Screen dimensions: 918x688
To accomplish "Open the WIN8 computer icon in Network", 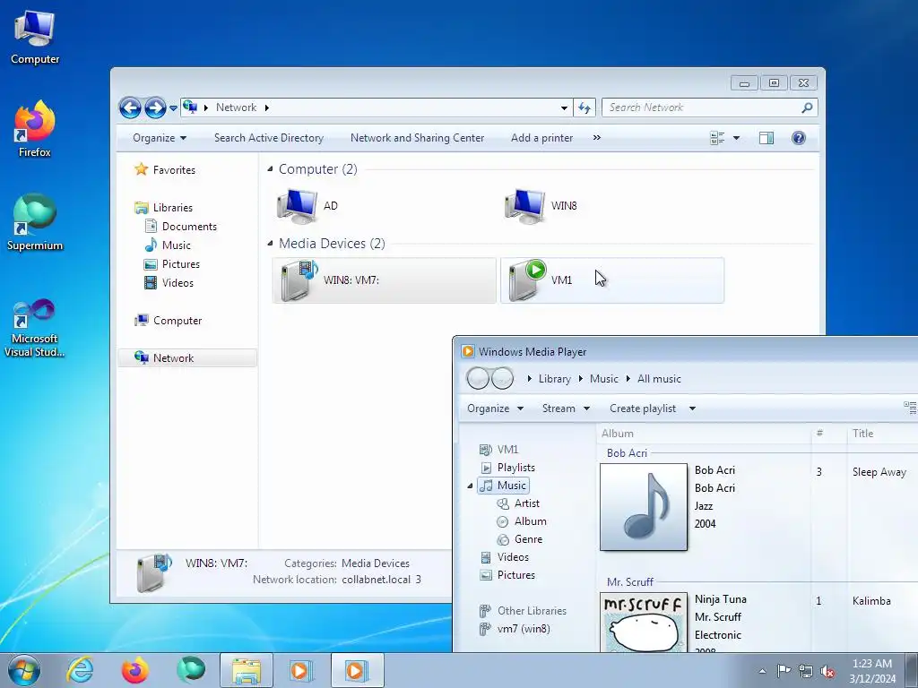I will coord(524,206).
